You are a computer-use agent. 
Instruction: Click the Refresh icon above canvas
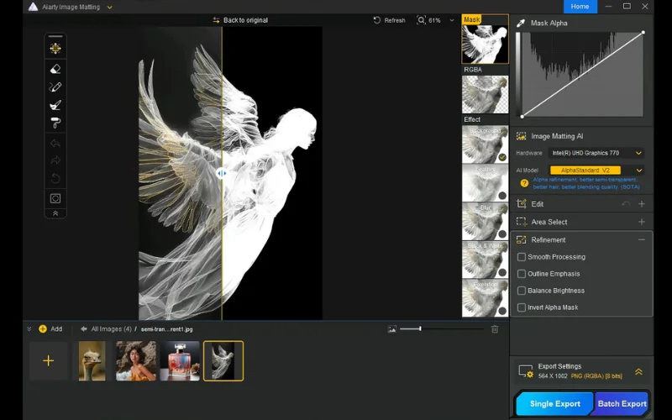click(x=377, y=20)
